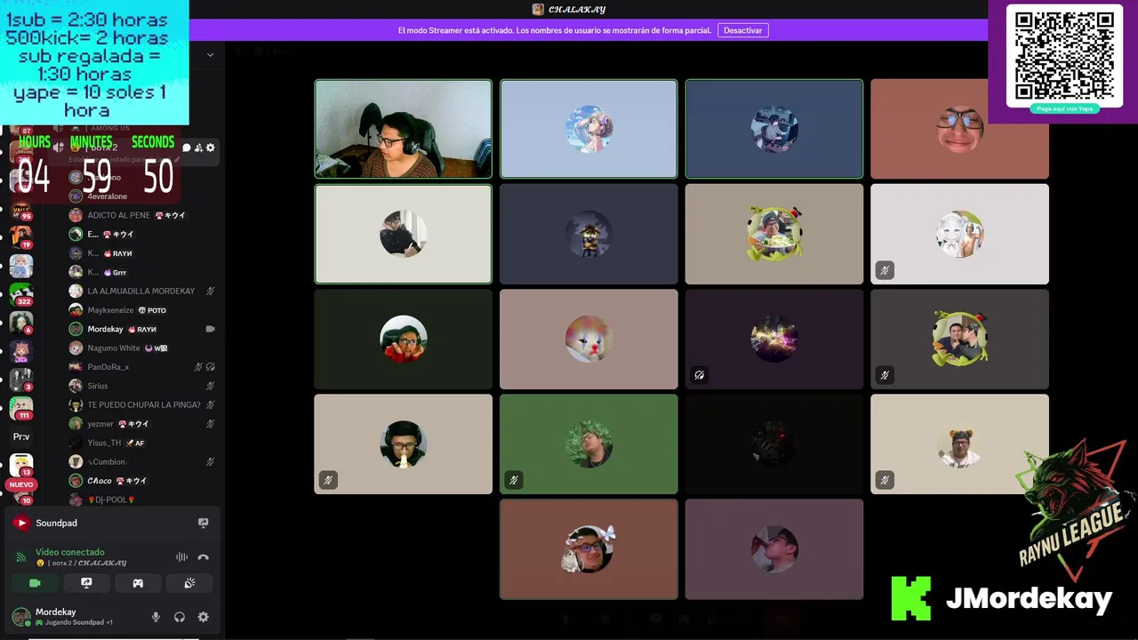The height and width of the screenshot is (640, 1138).
Task: Mute the microphone in user panel
Action: [x=156, y=617]
